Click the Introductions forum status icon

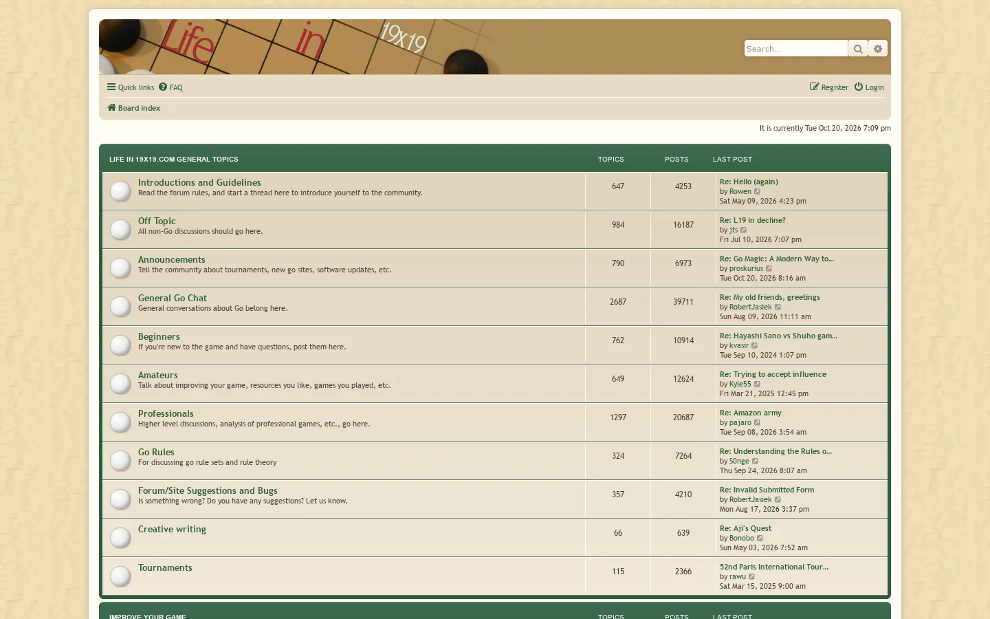(x=120, y=191)
